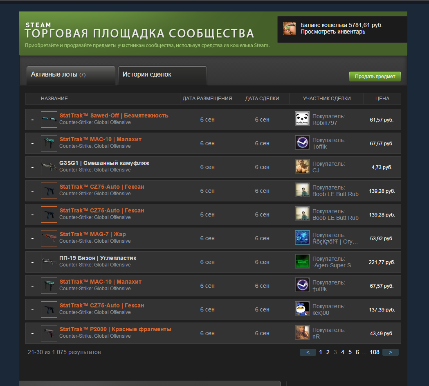
Task: Click the Продать предмет button
Action: [375, 77]
